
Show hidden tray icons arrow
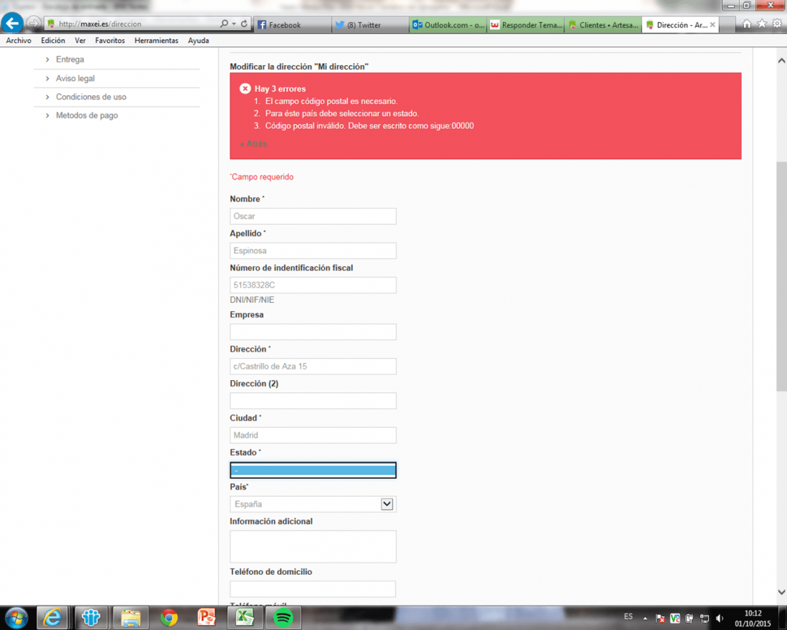coord(645,619)
